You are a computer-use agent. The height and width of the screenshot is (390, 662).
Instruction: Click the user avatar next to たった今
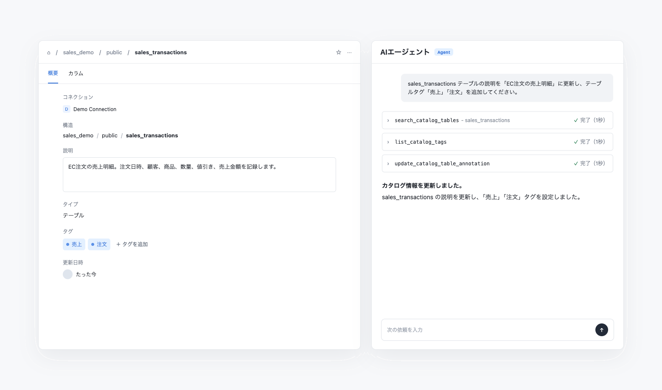tap(68, 274)
